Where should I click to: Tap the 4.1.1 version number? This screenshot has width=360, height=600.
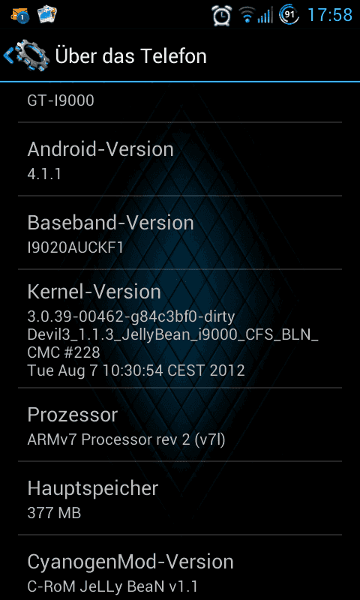point(44,175)
